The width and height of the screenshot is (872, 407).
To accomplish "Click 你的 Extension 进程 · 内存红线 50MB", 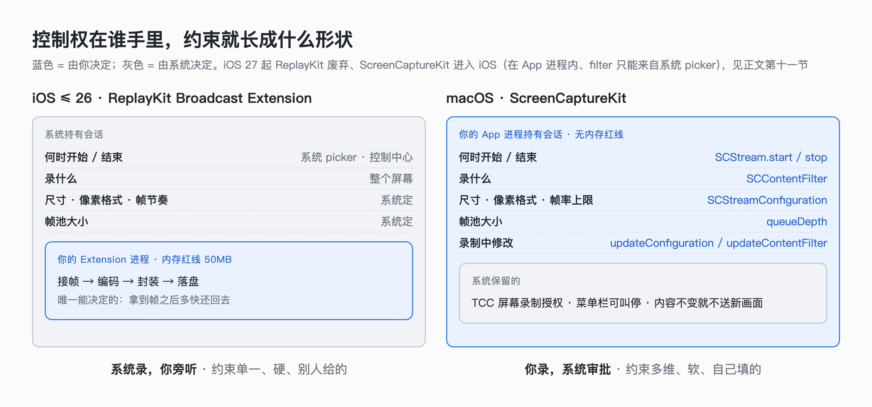I will [145, 259].
